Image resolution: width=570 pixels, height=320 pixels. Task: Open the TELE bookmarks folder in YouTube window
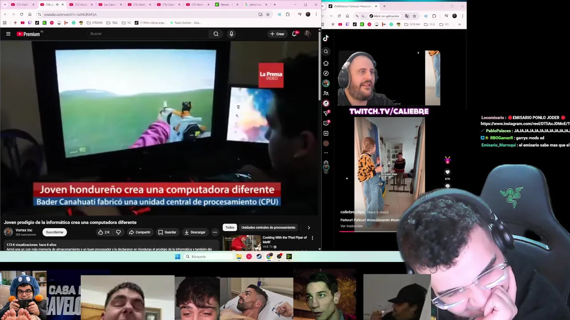[x=112, y=23]
